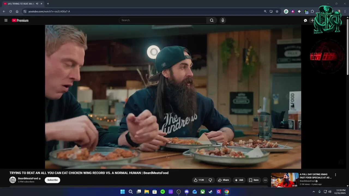Open the Chrome home page
Viewport: 349px width, 196px height.
17,11
